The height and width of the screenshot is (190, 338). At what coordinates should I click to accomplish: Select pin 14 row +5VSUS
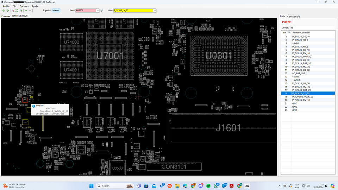coord(308,80)
